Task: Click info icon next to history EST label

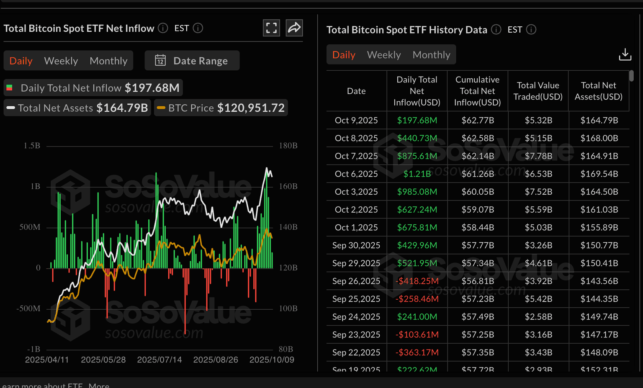Action: [x=531, y=30]
